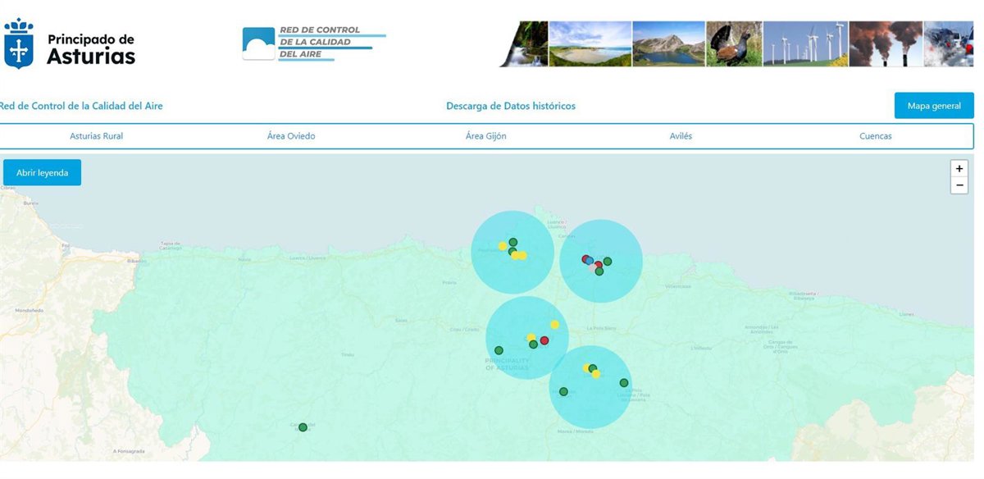Viewport: 984px width, 479px height.
Task: Select the Cuencas tab
Action: [875, 136]
